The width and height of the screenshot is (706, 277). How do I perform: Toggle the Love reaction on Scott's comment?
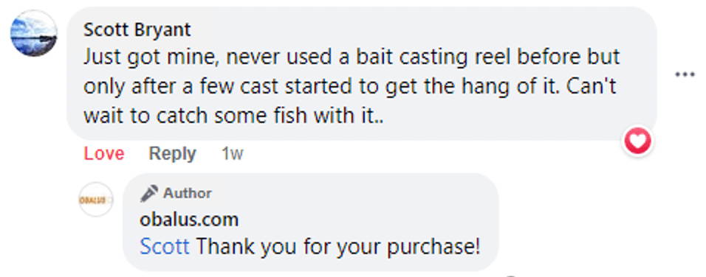(104, 154)
